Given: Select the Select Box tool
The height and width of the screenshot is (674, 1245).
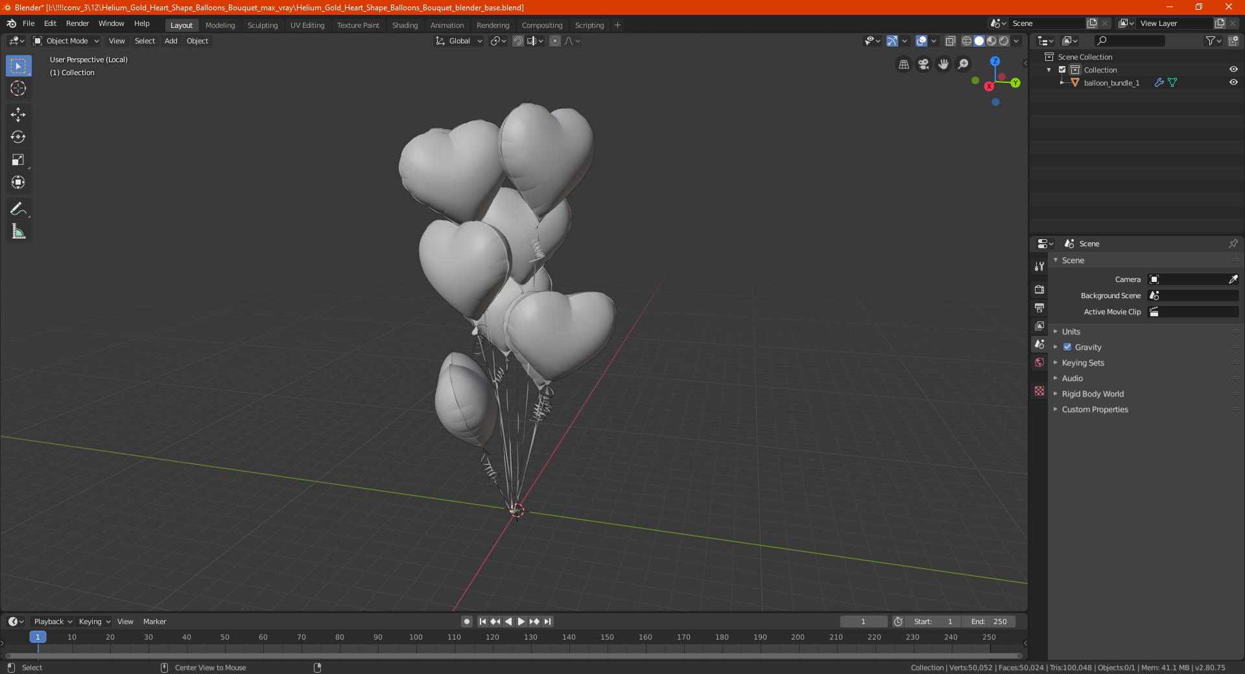Looking at the screenshot, I should pyautogui.click(x=18, y=66).
